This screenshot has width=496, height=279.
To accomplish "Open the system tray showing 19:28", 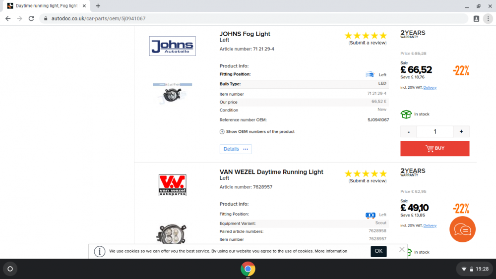I will [474, 269].
